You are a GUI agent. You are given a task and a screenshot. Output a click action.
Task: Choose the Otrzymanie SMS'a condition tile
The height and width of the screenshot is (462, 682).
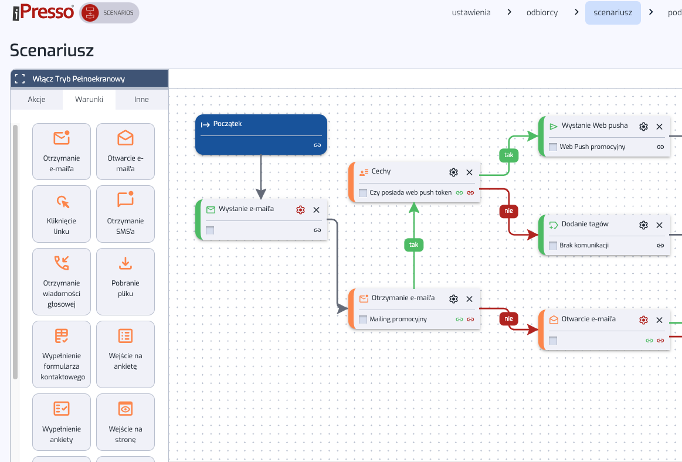point(125,214)
